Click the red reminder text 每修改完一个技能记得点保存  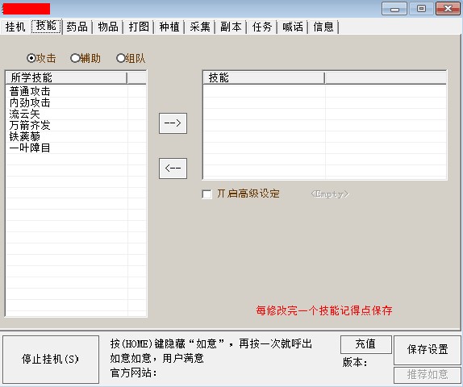(x=324, y=310)
